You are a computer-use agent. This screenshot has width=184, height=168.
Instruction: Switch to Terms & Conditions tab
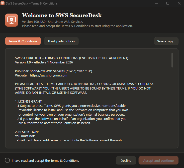pos(23,41)
